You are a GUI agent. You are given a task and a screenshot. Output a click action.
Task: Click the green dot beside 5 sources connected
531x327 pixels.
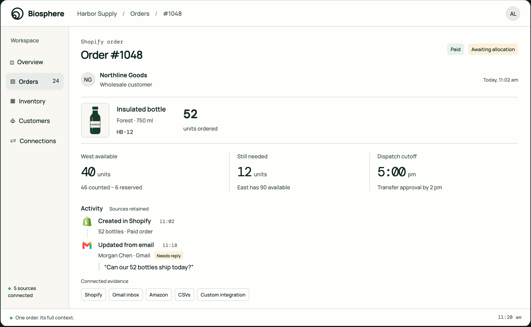(10, 289)
